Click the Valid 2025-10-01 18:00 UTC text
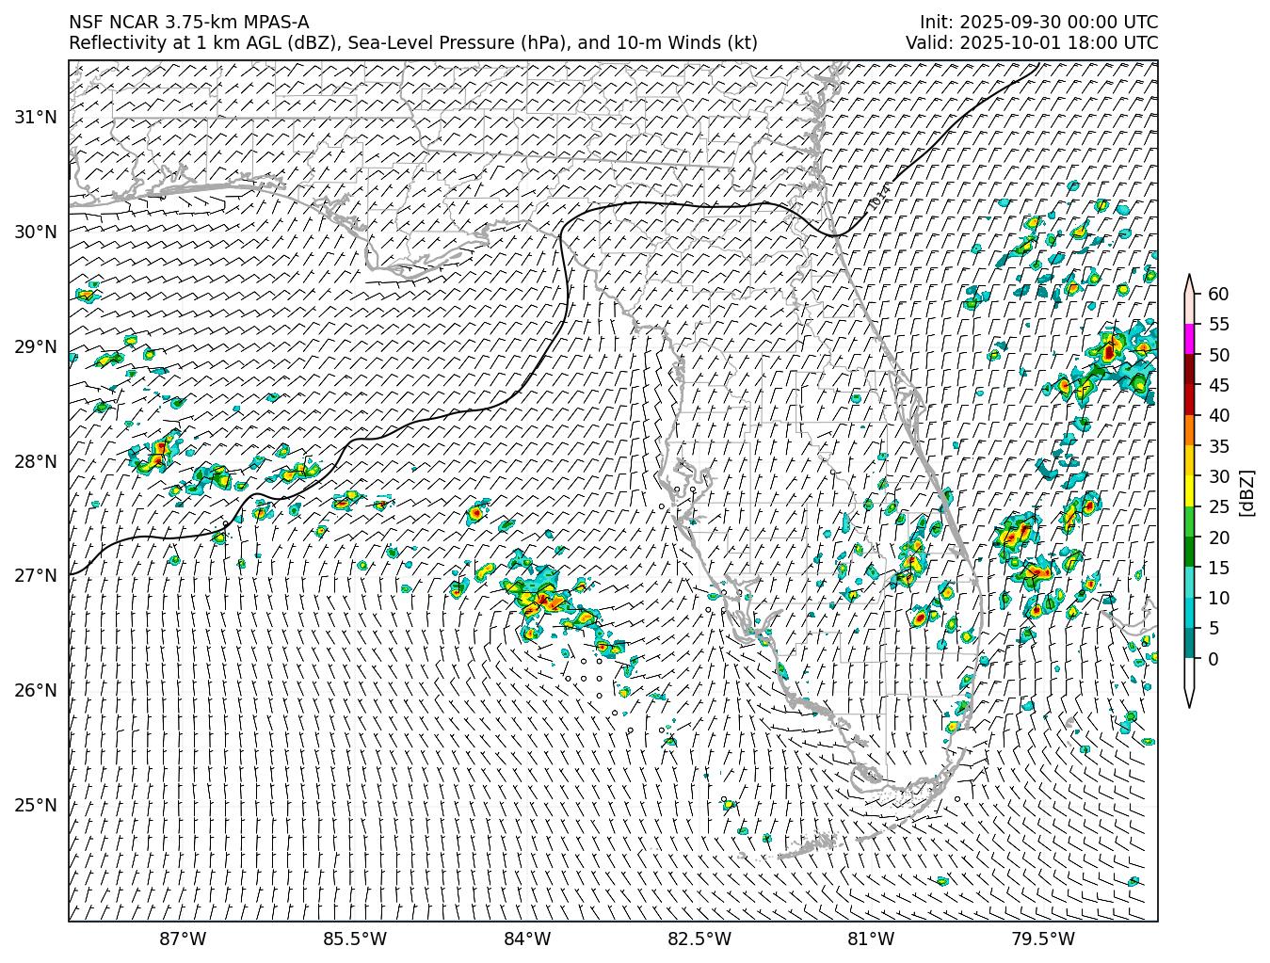 [1032, 43]
